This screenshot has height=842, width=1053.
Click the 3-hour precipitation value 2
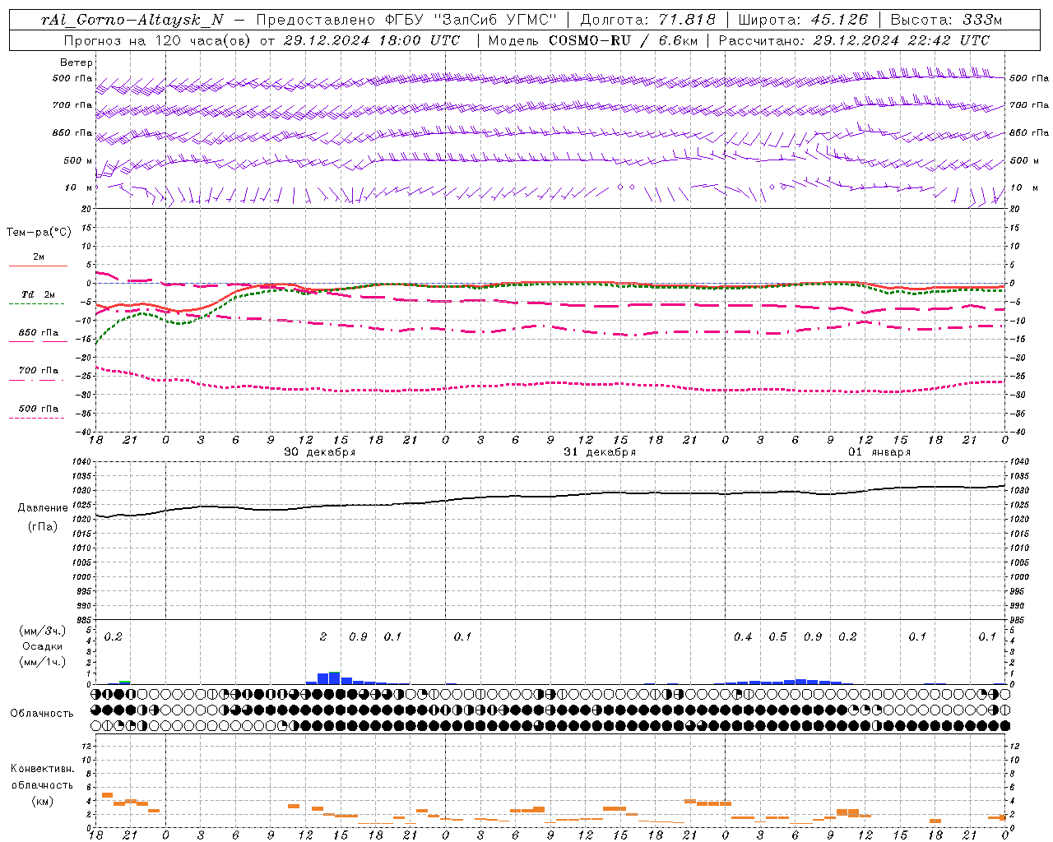[x=323, y=636]
